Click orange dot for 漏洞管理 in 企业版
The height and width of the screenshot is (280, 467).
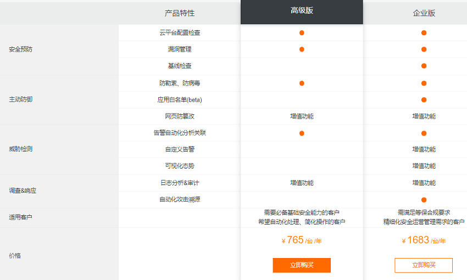[424, 49]
